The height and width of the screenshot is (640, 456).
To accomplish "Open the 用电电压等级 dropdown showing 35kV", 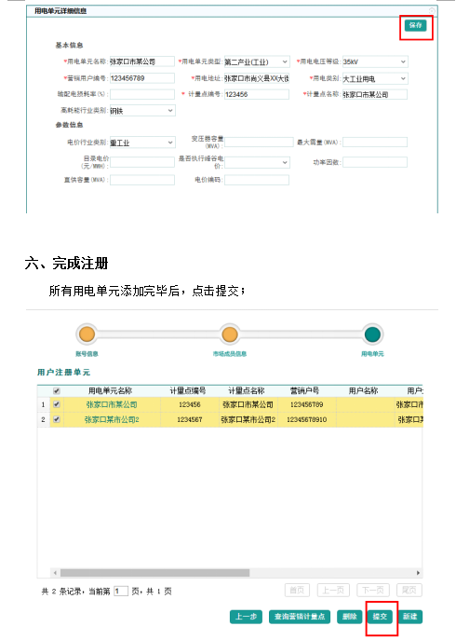I will click(375, 61).
